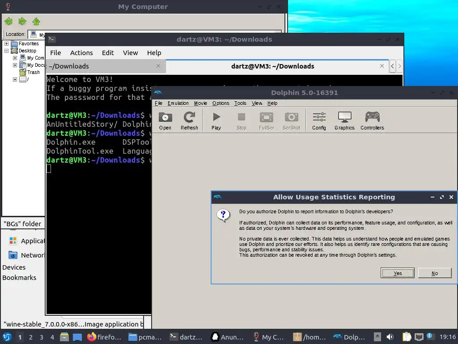This screenshot has width=458, height=344.
Task: Click Yes to authorize usage statistics
Action: (x=397, y=273)
